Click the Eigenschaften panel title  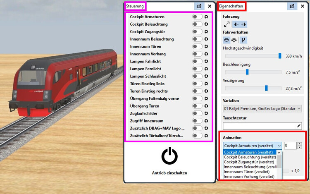(231, 6)
